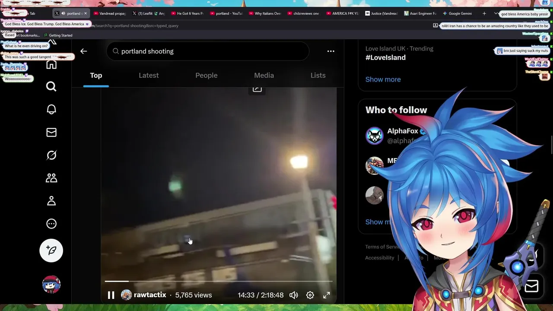Open Profile person icon in sidebar
The width and height of the screenshot is (553, 311).
click(x=51, y=201)
